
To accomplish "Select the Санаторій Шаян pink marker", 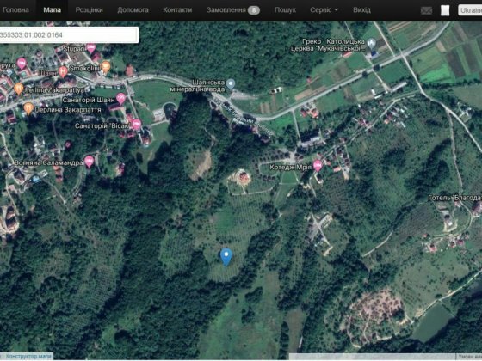I will click(x=120, y=99).
